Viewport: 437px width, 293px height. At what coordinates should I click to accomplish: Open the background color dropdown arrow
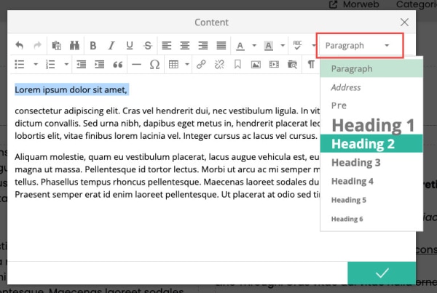pos(283,45)
